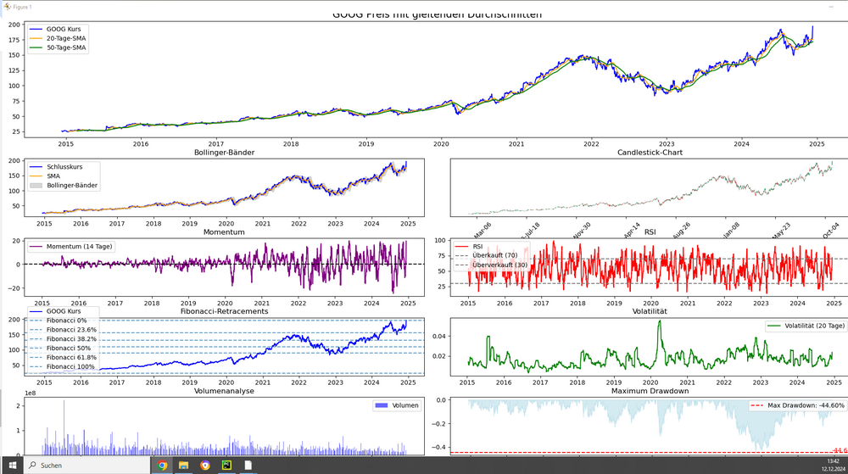The height and width of the screenshot is (474, 848).
Task: Click the grey Bollinger-Bänder legend entry
Action: tap(64, 185)
